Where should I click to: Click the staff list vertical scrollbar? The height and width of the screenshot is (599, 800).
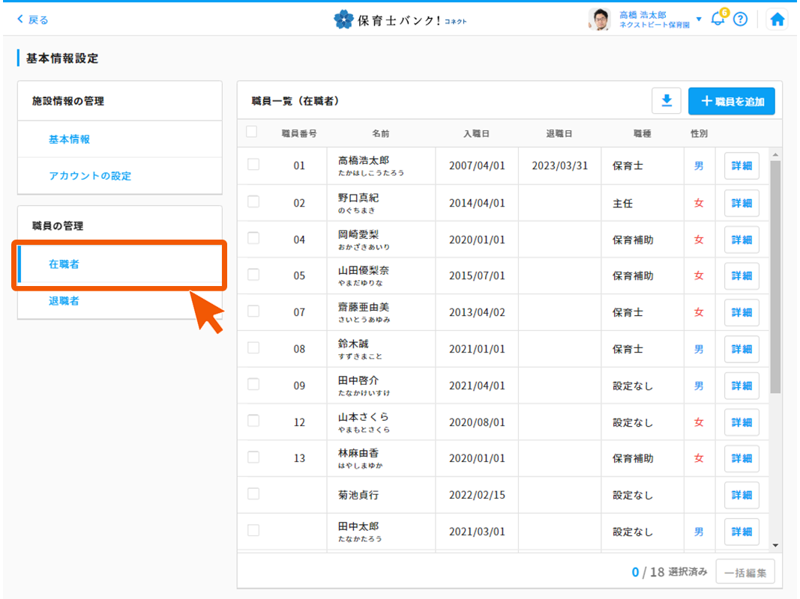(775, 277)
